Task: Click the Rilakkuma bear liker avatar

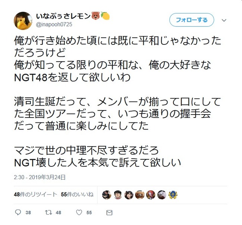Action: 140,195
